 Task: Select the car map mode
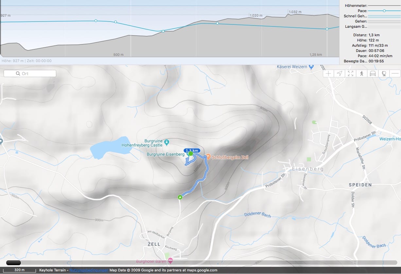tap(373, 73)
